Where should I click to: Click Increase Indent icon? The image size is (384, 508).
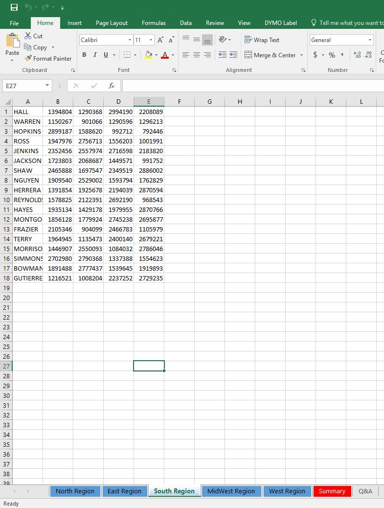[233, 55]
